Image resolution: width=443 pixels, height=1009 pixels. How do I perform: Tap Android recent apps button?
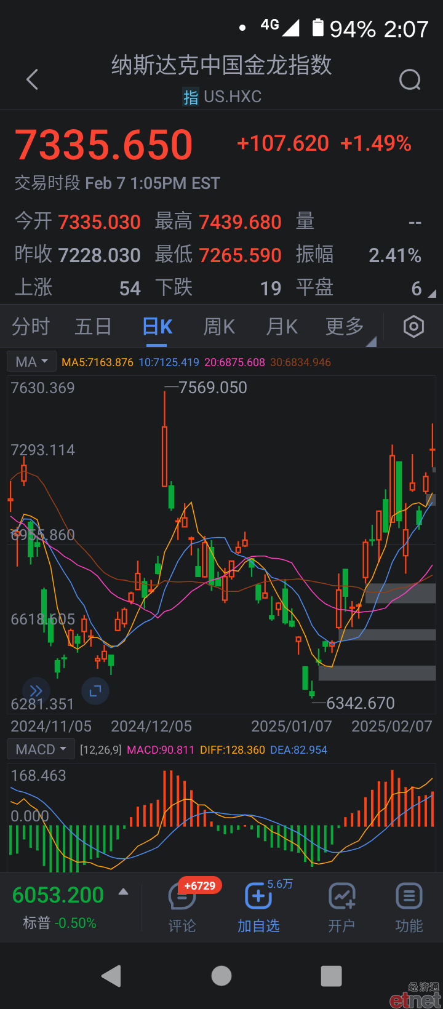pyautogui.click(x=332, y=976)
